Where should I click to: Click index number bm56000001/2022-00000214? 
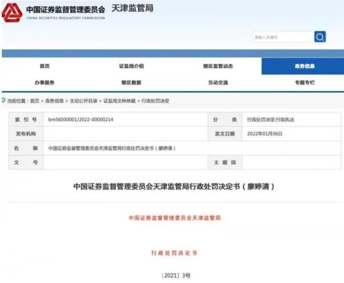pyautogui.click(x=81, y=119)
